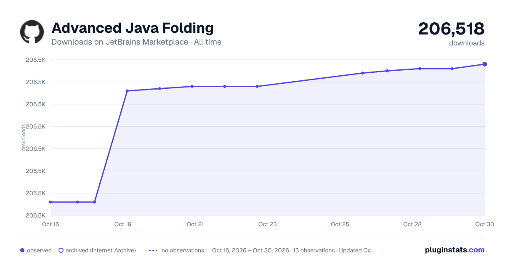Select the large final data point at Oct 30

485,64
